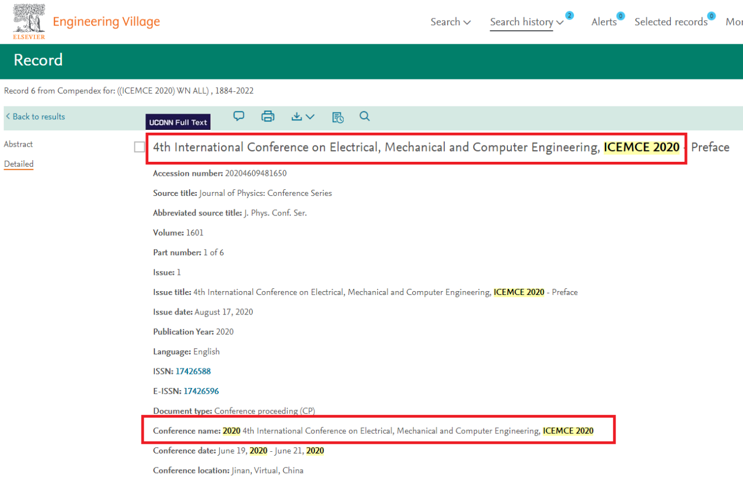Viewport: 743px width, 482px height.
Task: Click Document type Conference proceeding (CP)
Action: pos(265,411)
